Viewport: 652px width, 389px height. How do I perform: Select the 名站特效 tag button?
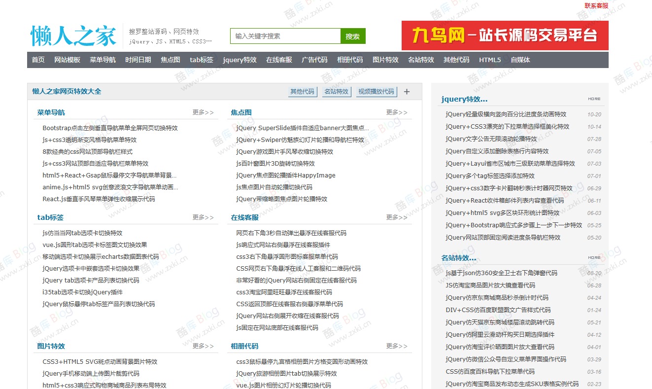pos(337,91)
